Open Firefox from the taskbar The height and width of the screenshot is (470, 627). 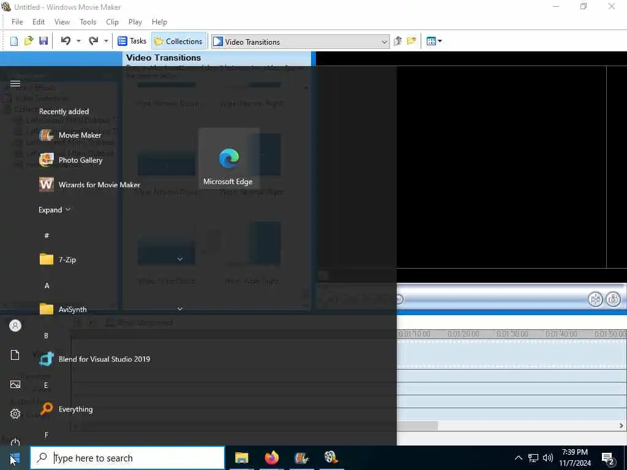[272, 458]
